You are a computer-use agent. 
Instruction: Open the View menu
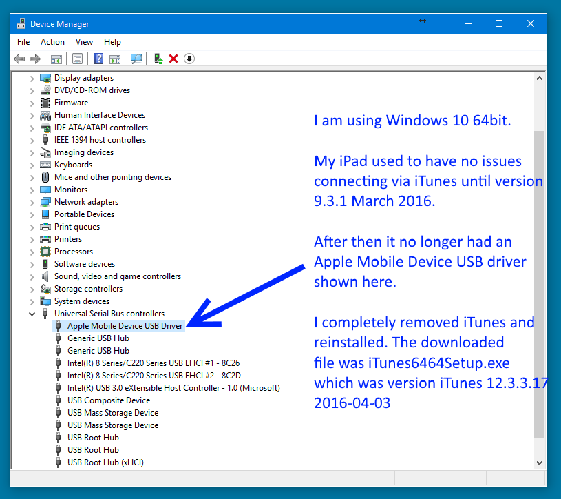pos(84,42)
